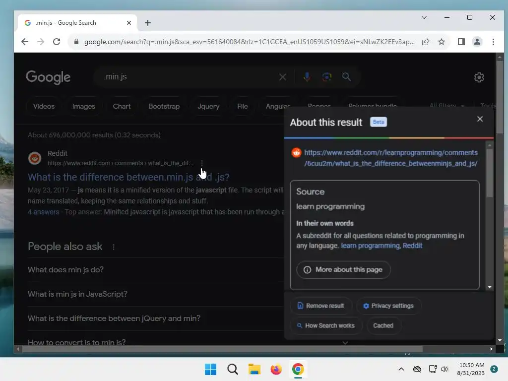The height and width of the screenshot is (381, 508).
Task: Click the Reddit favicon in result
Action: (x=35, y=158)
